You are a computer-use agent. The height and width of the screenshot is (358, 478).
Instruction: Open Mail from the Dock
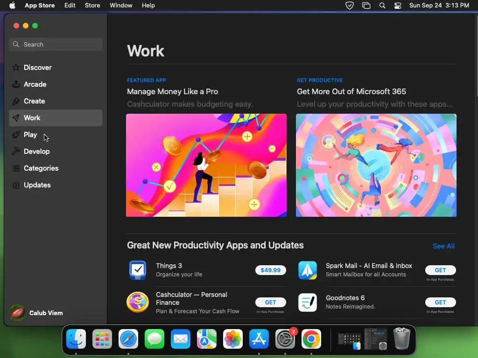pyautogui.click(x=181, y=338)
